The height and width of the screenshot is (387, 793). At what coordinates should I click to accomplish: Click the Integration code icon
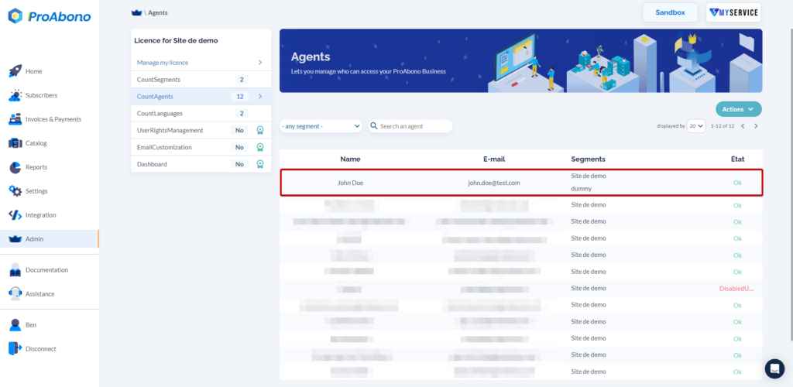click(x=15, y=214)
